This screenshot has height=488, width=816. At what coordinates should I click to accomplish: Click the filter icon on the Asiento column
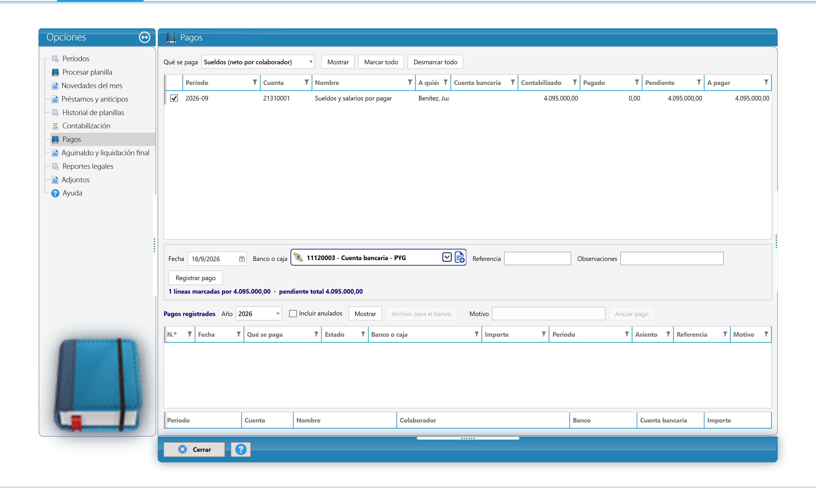coord(668,334)
